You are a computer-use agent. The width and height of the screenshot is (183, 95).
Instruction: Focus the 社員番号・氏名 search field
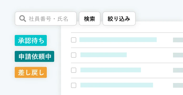46,19
